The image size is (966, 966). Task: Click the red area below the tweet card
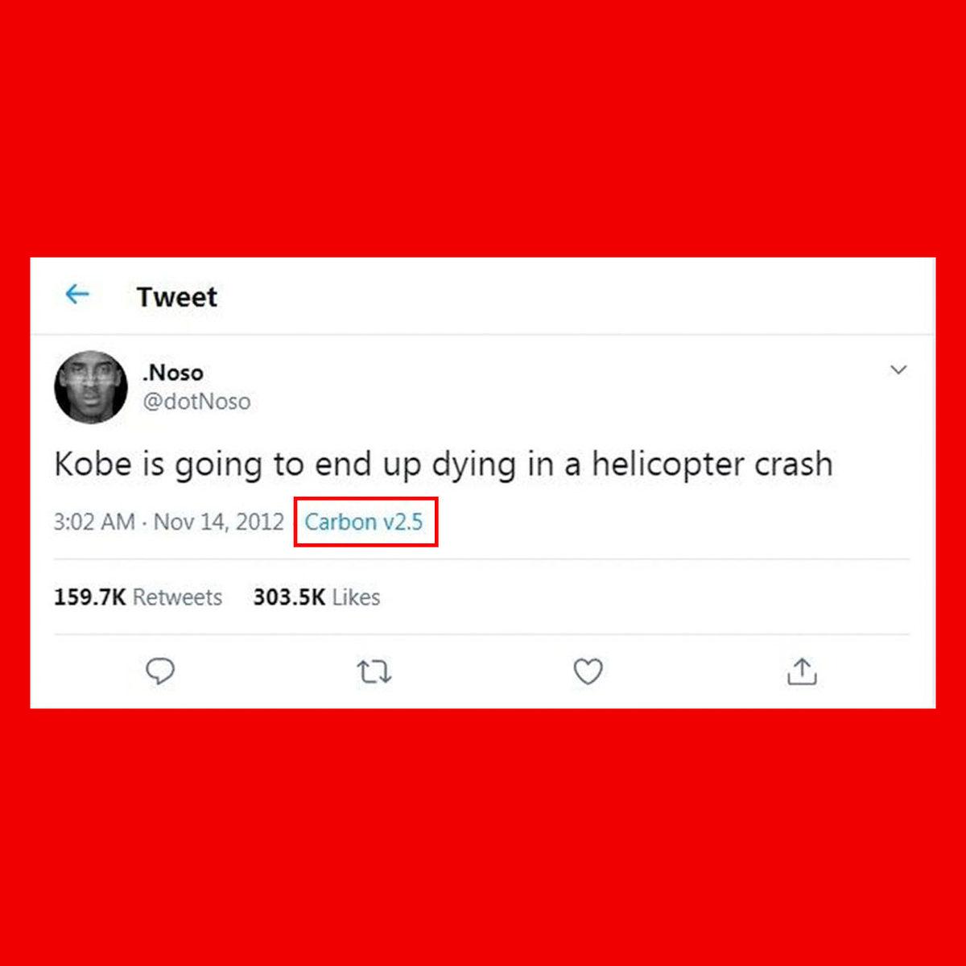pos(483,837)
